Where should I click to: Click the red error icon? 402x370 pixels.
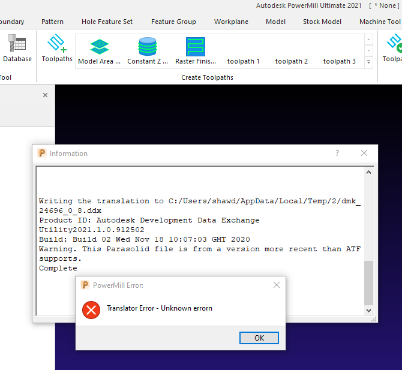(91, 310)
